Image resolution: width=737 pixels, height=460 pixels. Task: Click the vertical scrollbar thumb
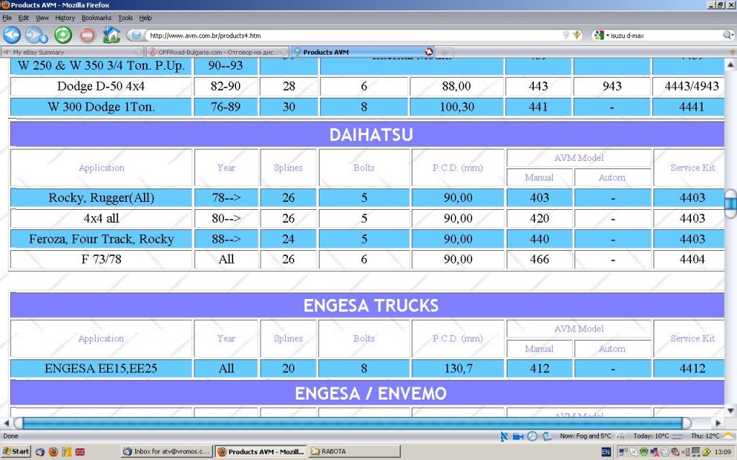(730, 203)
